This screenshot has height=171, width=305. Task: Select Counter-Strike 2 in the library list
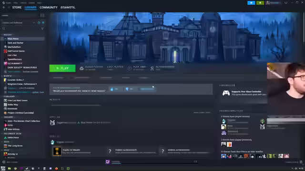(15, 80)
